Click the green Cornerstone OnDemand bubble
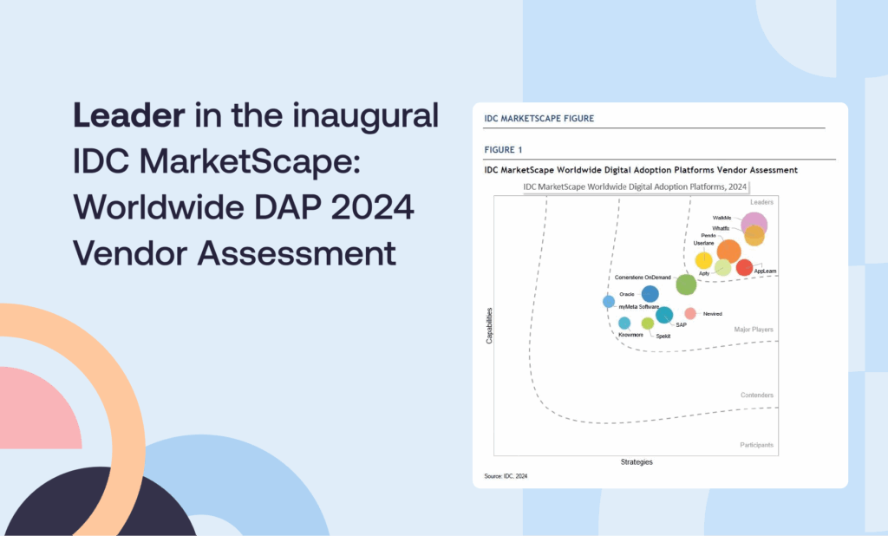The height and width of the screenshot is (536, 888). tap(686, 284)
